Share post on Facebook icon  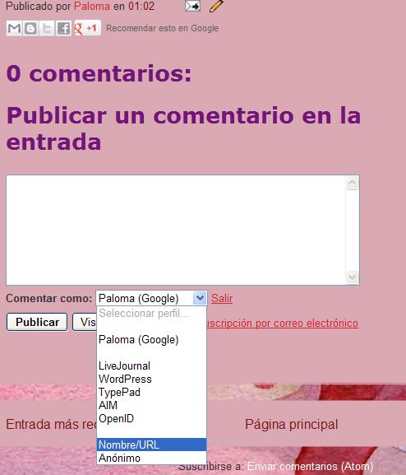tap(63, 29)
